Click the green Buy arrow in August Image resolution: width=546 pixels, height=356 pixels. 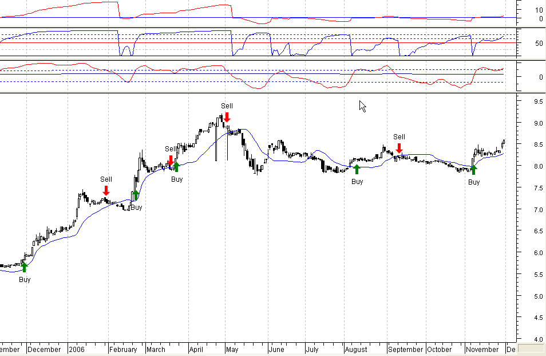357,169
